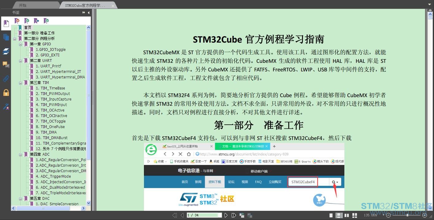Image resolution: width=434 pixels, height=220 pixels.
Task: Open the Bookmarks panel icon in sidebar
Action: pos(6,23)
